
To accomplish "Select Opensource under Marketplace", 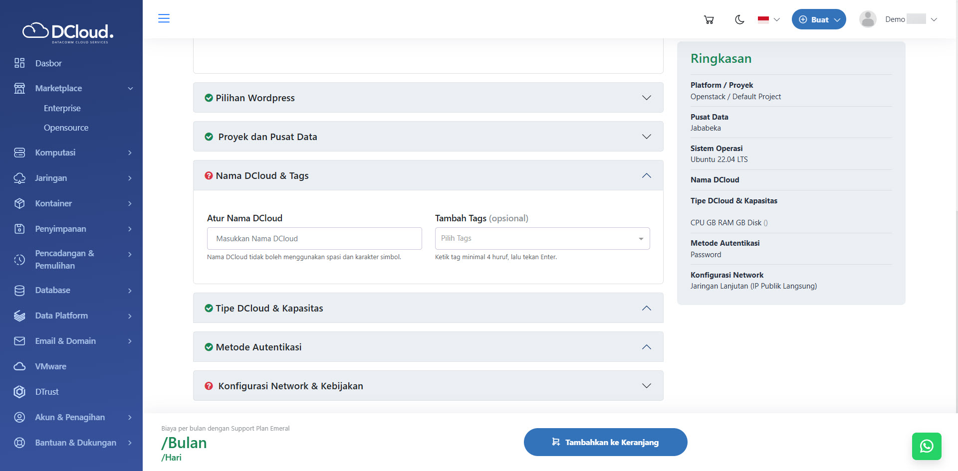I will coord(66,128).
